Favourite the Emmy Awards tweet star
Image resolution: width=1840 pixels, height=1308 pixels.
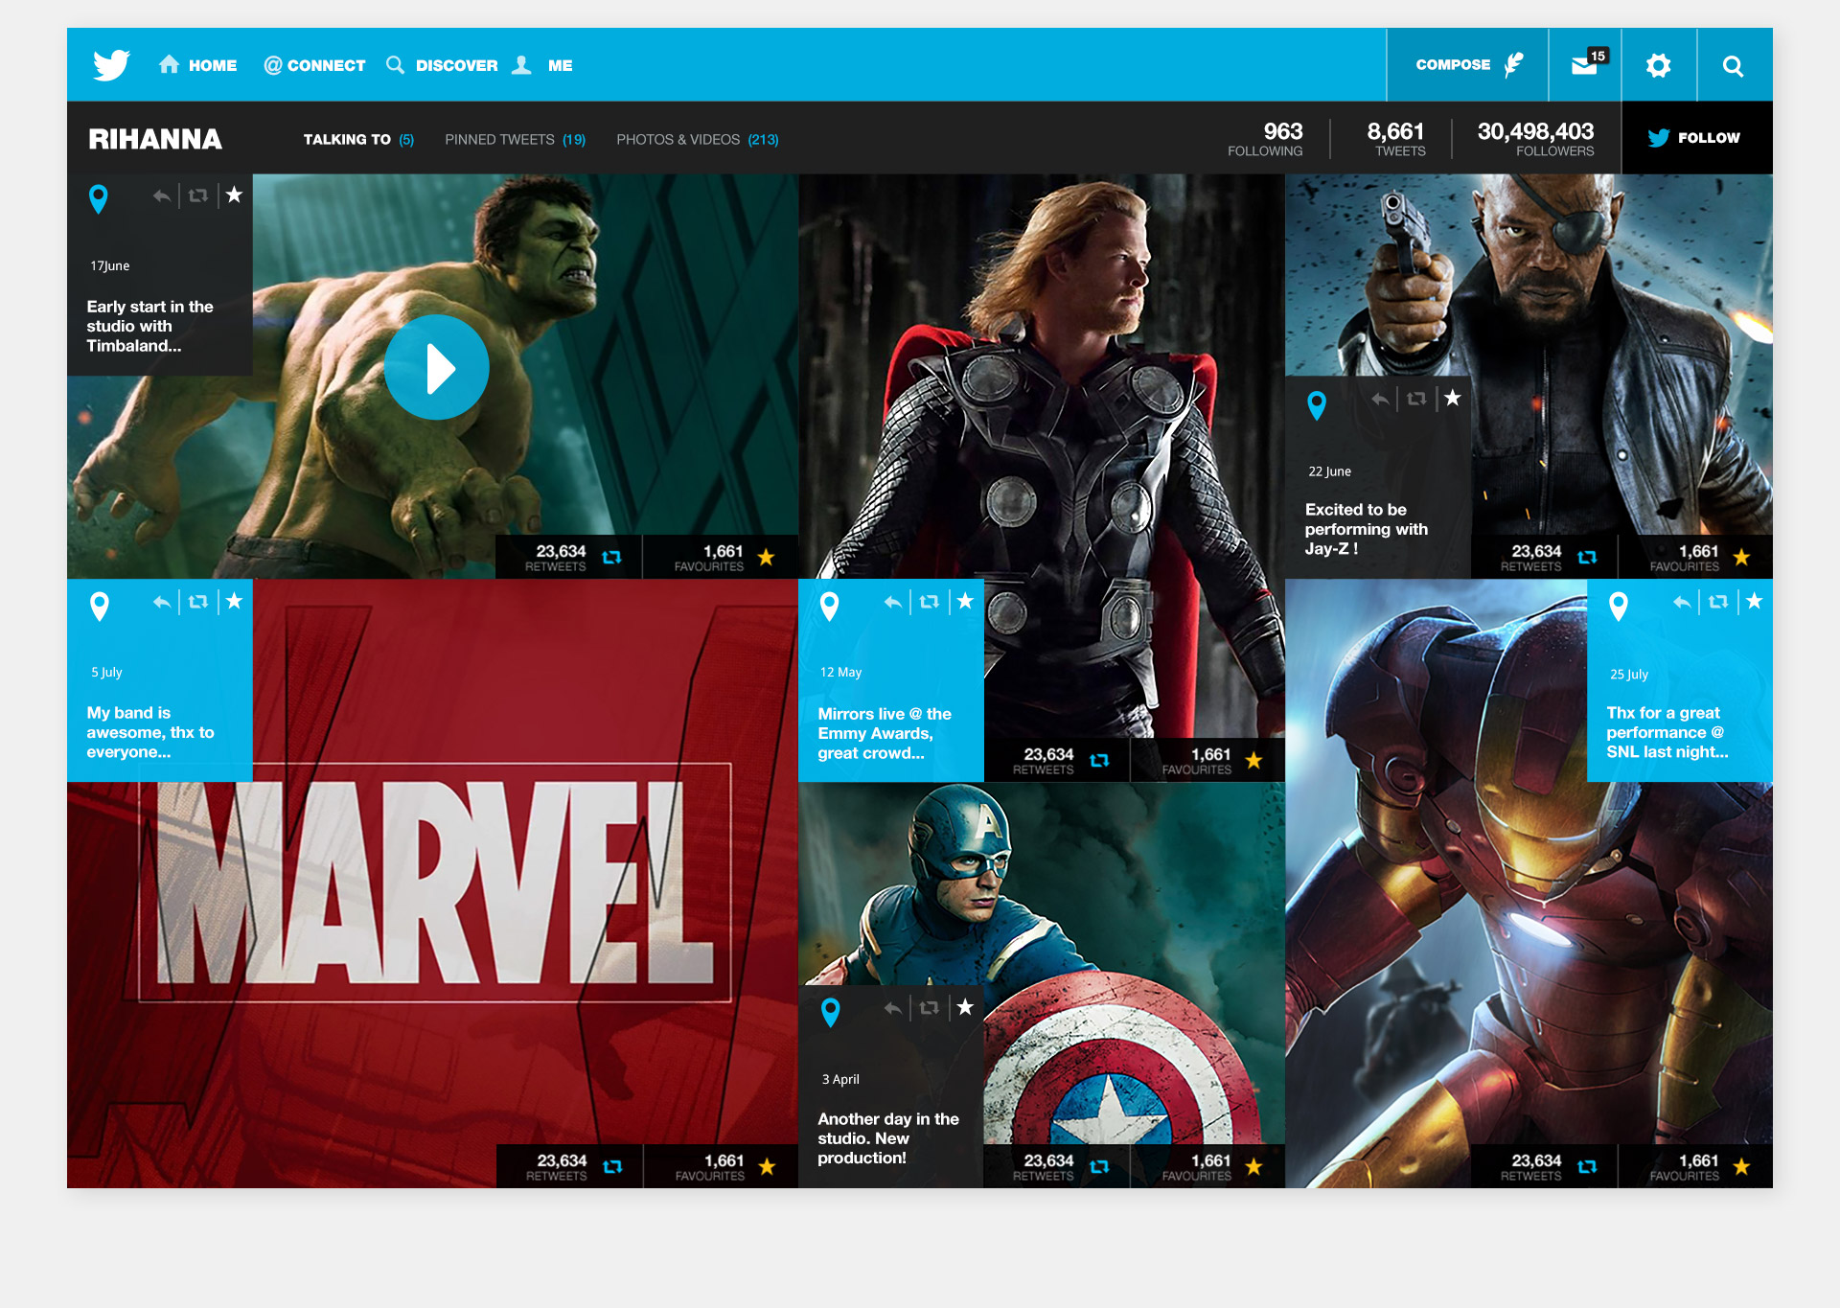click(x=965, y=602)
